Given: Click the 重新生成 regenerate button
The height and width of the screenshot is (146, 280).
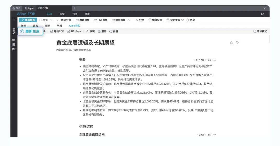Looking at the screenshot, I should pyautogui.click(x=30, y=31).
